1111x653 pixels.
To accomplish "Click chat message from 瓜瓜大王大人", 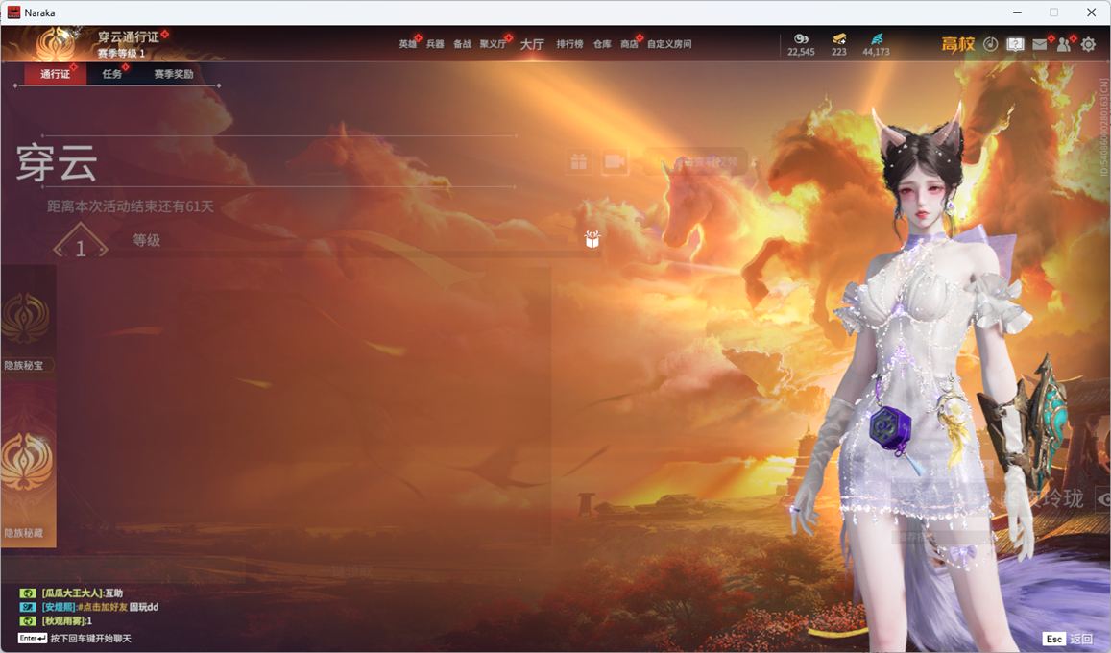I will click(x=83, y=593).
